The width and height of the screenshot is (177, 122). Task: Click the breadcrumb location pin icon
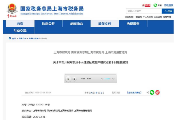10,38
